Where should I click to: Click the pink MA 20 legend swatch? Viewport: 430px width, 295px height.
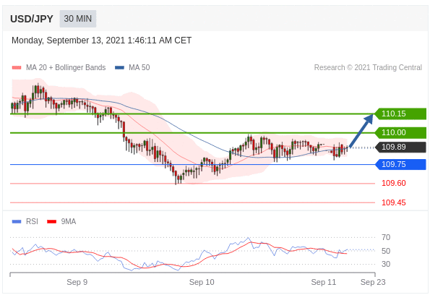point(17,67)
